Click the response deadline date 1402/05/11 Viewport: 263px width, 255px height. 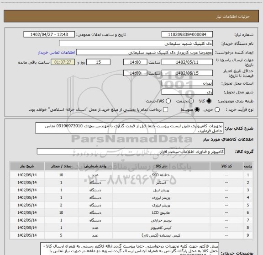click(x=187, y=62)
